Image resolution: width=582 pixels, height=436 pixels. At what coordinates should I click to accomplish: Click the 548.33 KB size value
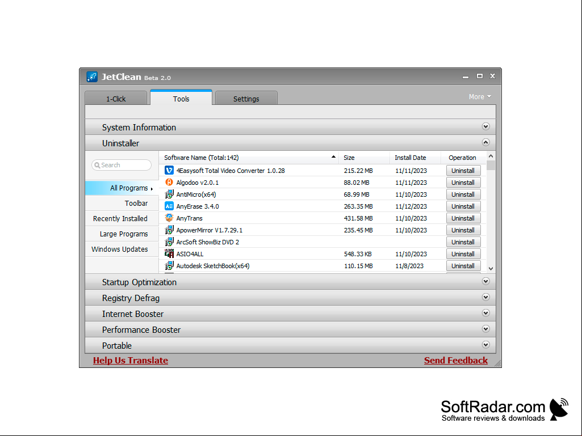[x=358, y=254]
